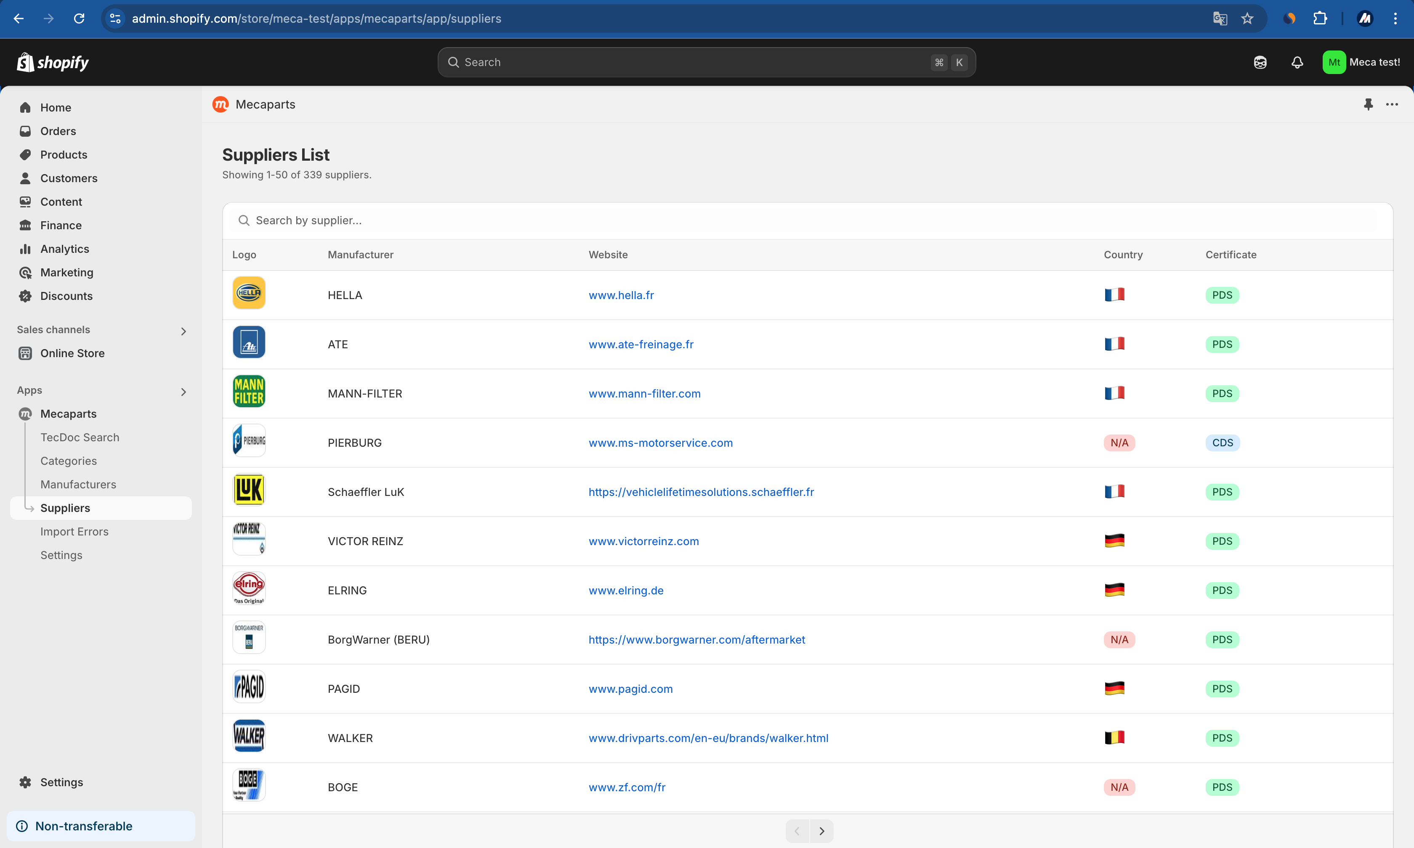This screenshot has height=848, width=1414.
Task: Click the Non-transferable info banner
Action: pyautogui.click(x=101, y=826)
